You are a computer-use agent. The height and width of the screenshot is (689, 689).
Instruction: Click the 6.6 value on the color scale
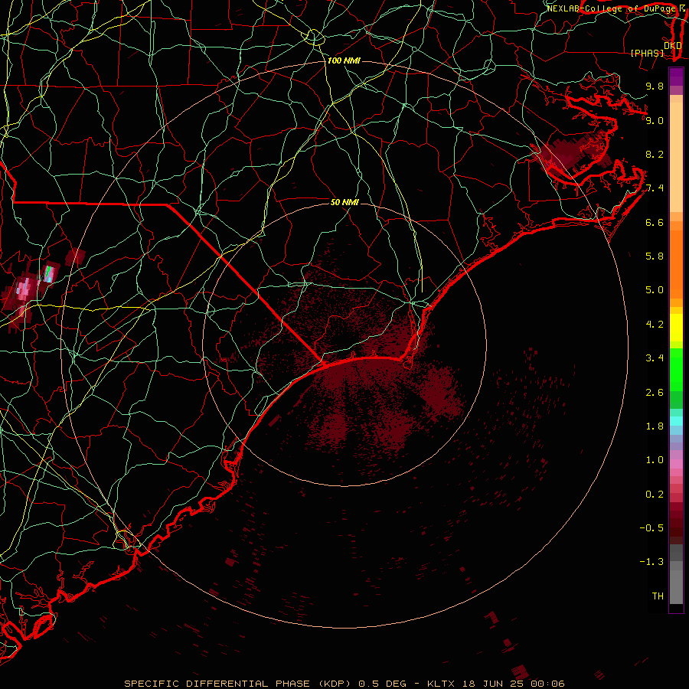(x=655, y=222)
